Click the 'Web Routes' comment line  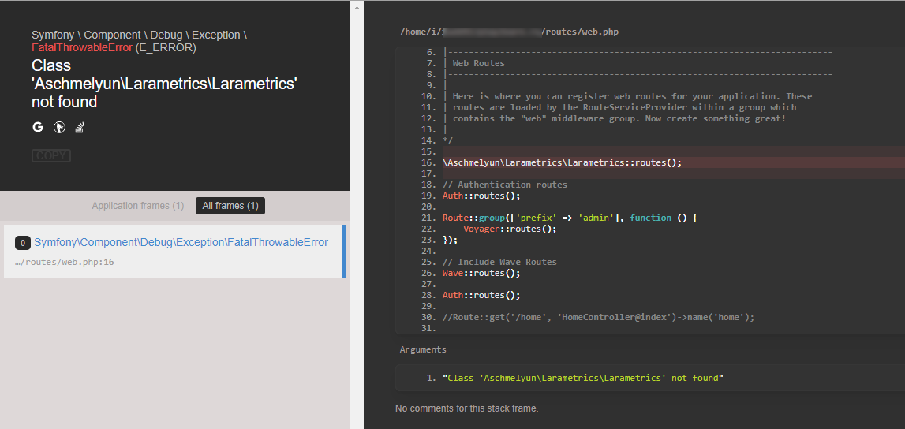click(x=478, y=63)
